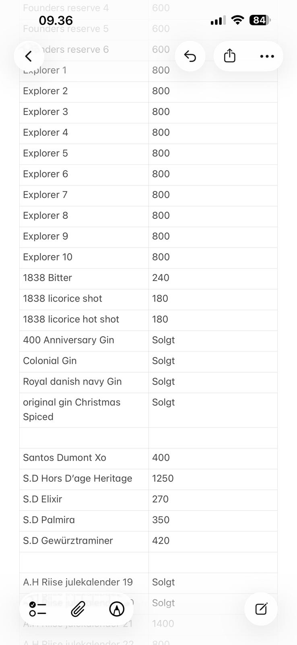Add a checklist with the checklist icon
Screen dimensions: 297x645
click(38, 609)
